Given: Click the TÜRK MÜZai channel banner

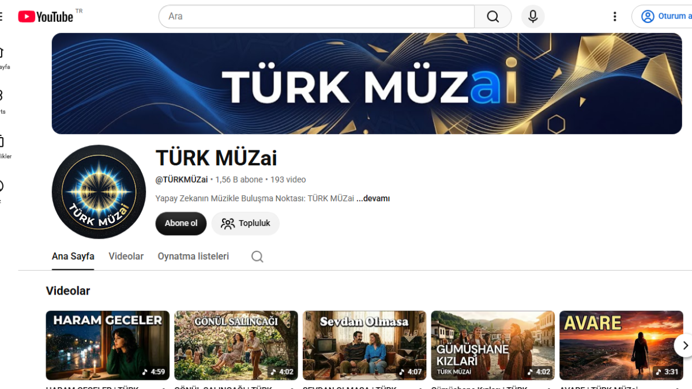Looking at the screenshot, I should [367, 84].
